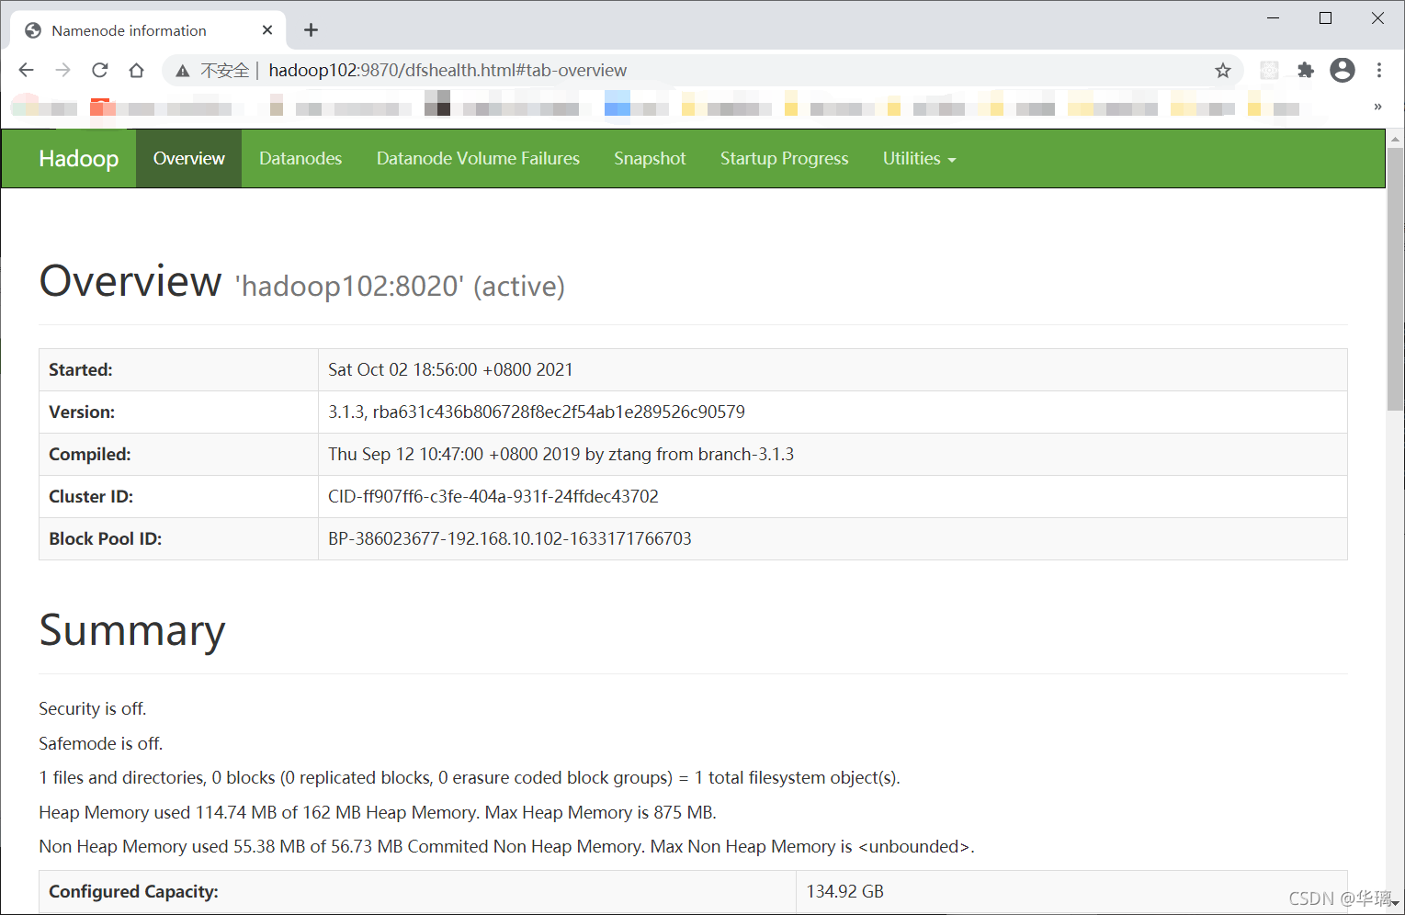The image size is (1405, 915).
Task: Open the Datanode Volume Failures tab
Action: (478, 159)
